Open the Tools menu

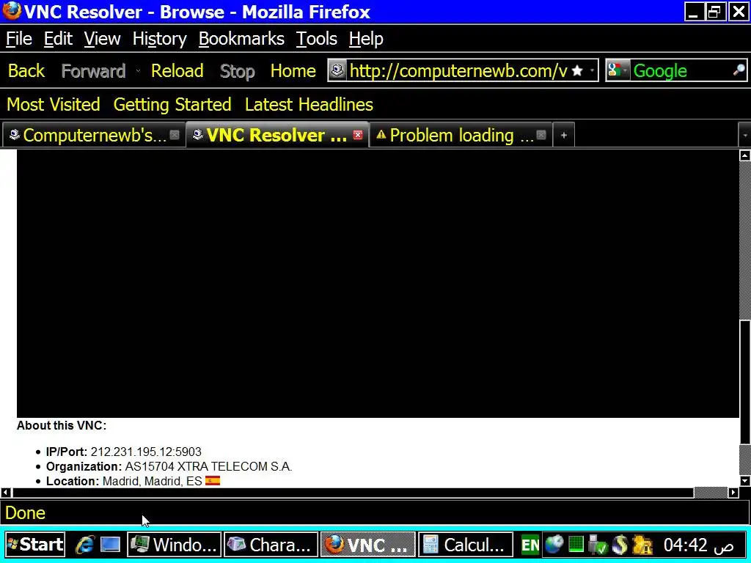tap(317, 39)
